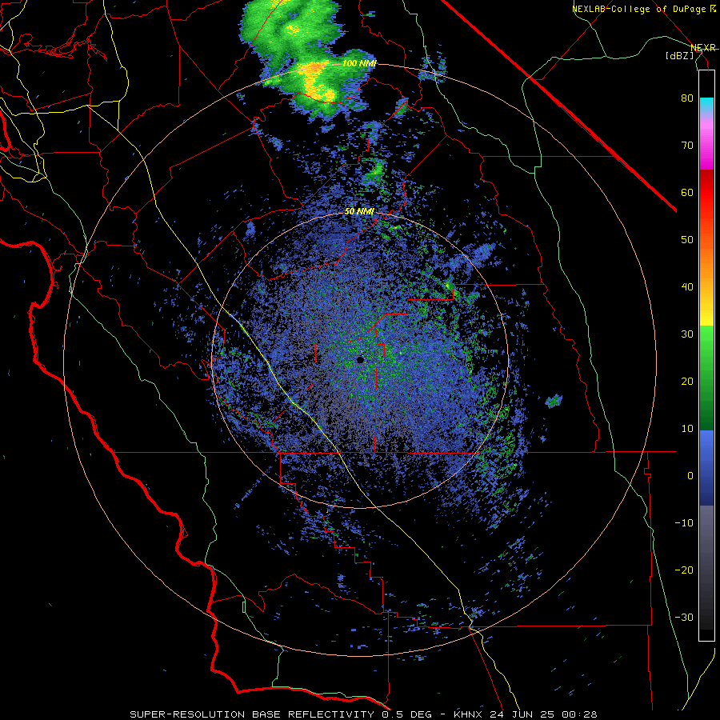The image size is (720, 720).
Task: Click the orange-red storm core near 100 NMI label
Action: coord(313,70)
